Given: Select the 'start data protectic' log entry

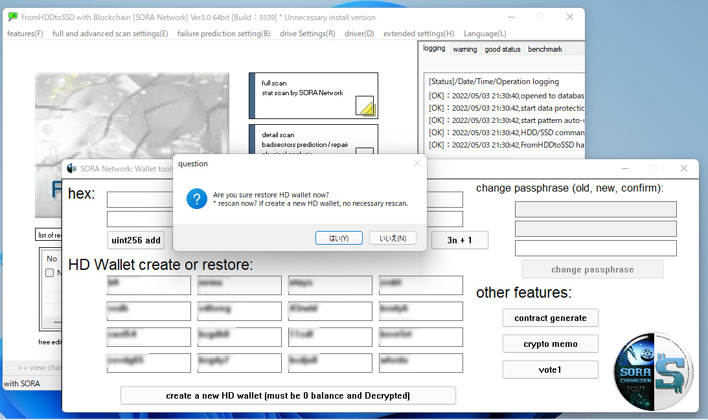Looking at the screenshot, I should [x=507, y=108].
